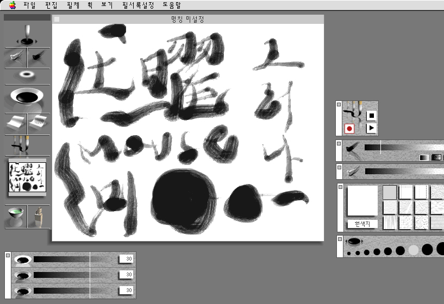Click the two hanging brushes icon
The height and width of the screenshot is (304, 444).
(27, 145)
